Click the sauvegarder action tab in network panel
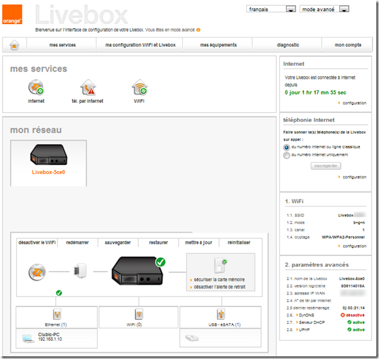 point(118,242)
